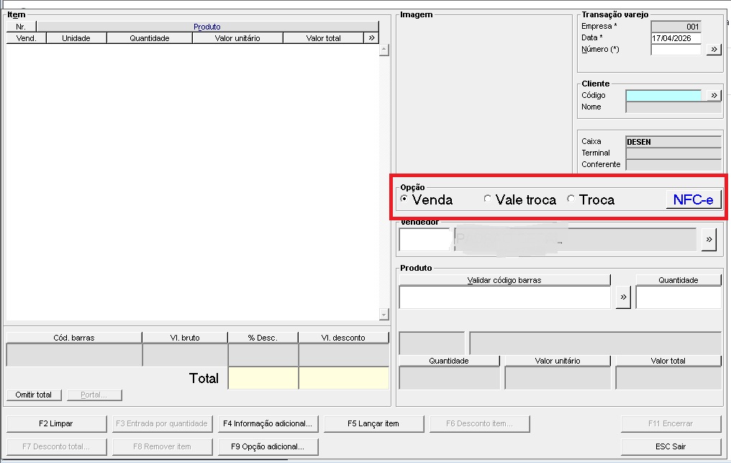Viewport: 731px width, 463px height.
Task: Click the Vl. bruto header
Action: pyautogui.click(x=185, y=338)
